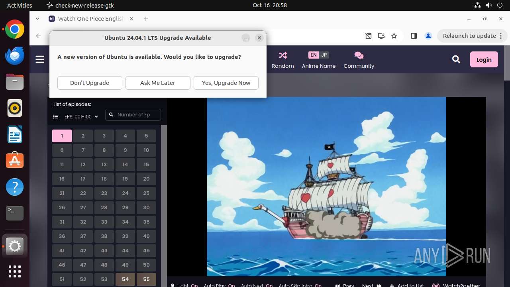Click the pink Login button

tap(484, 59)
